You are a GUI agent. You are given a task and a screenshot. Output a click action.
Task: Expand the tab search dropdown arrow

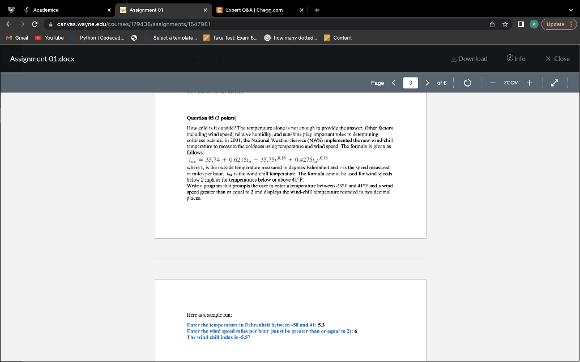coord(571,10)
